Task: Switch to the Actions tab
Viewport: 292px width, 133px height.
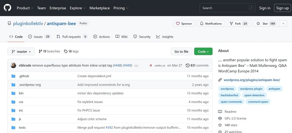Action: [x=102, y=37]
